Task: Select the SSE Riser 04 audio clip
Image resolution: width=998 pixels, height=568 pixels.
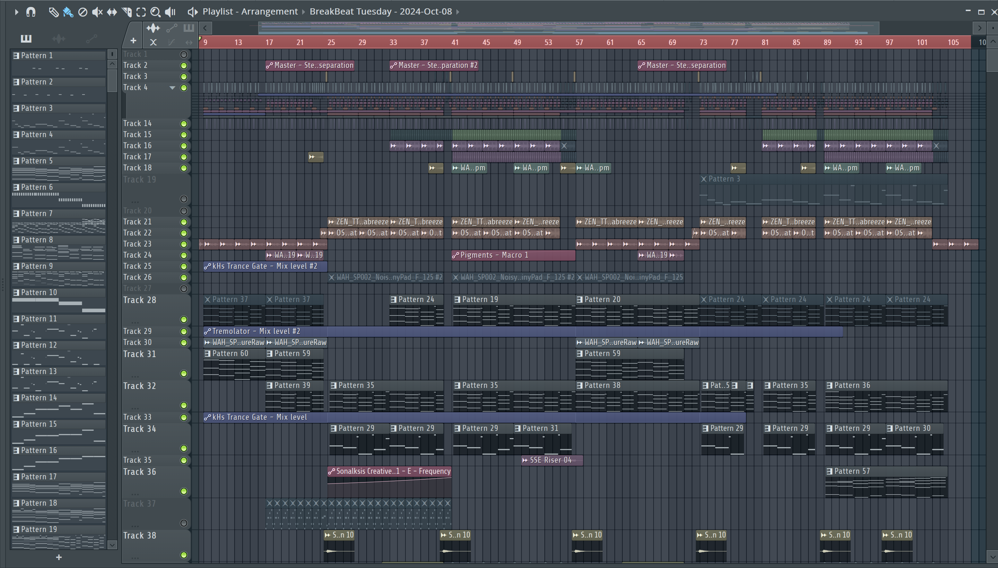Action: tap(552, 460)
